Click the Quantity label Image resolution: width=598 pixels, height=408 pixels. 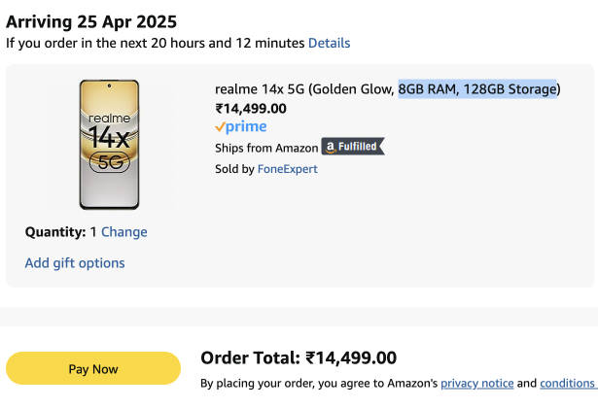coord(55,232)
